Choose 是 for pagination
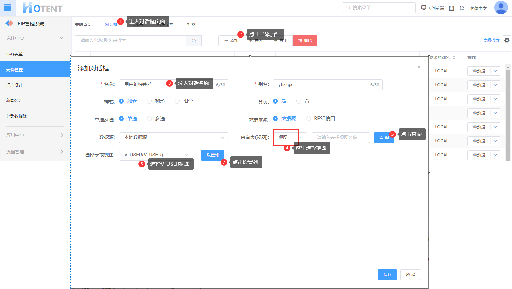Image resolution: width=512 pixels, height=289 pixels. point(275,101)
